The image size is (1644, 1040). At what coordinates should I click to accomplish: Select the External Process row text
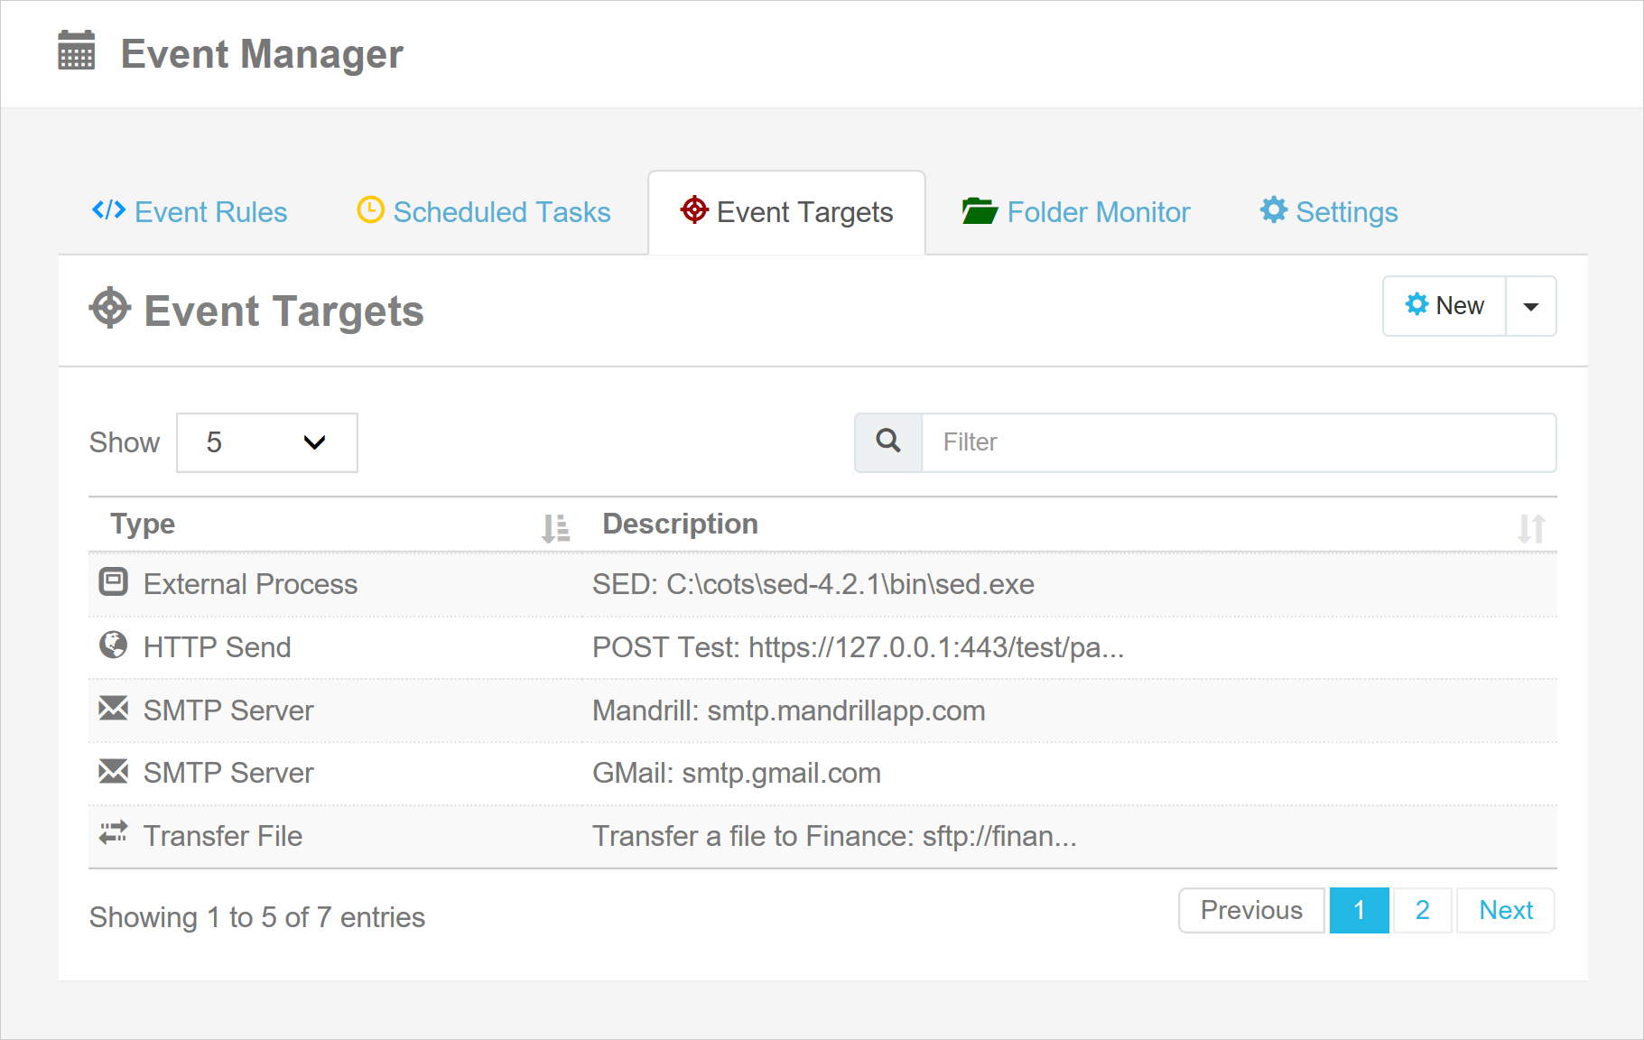(250, 584)
